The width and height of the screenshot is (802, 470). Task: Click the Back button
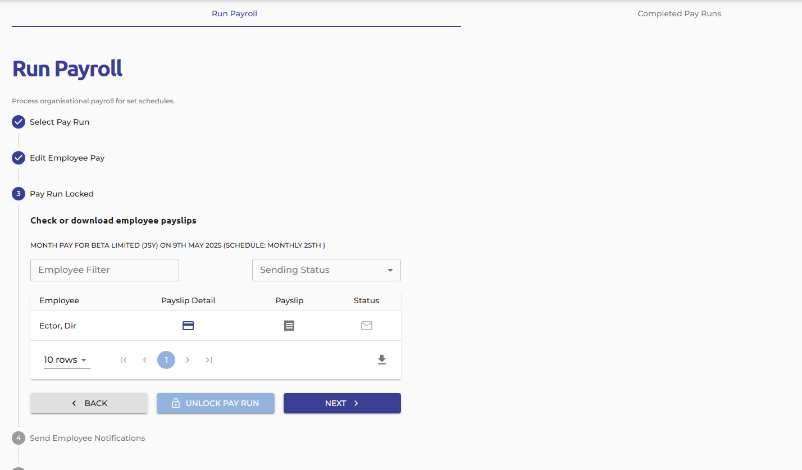[x=89, y=403]
